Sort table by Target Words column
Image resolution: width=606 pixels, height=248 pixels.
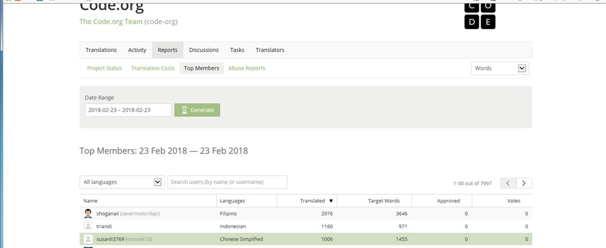click(x=384, y=201)
